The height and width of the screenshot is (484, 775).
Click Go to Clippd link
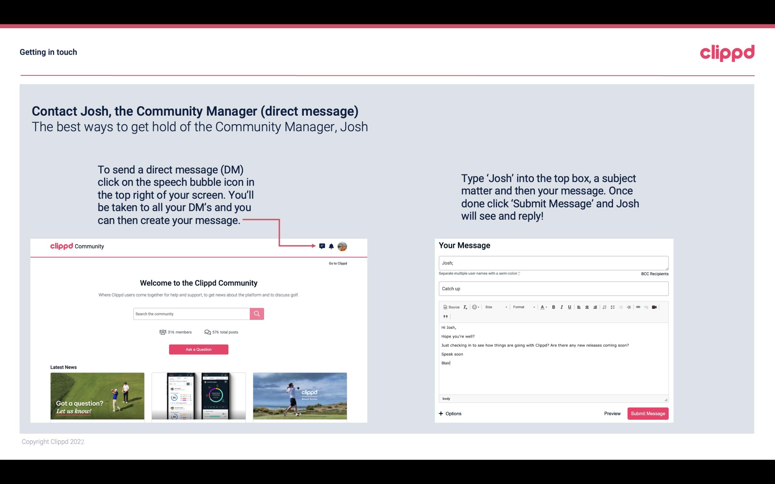click(x=337, y=263)
